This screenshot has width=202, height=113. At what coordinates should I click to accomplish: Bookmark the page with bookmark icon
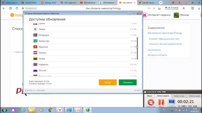pyautogui.click(x=184, y=8)
